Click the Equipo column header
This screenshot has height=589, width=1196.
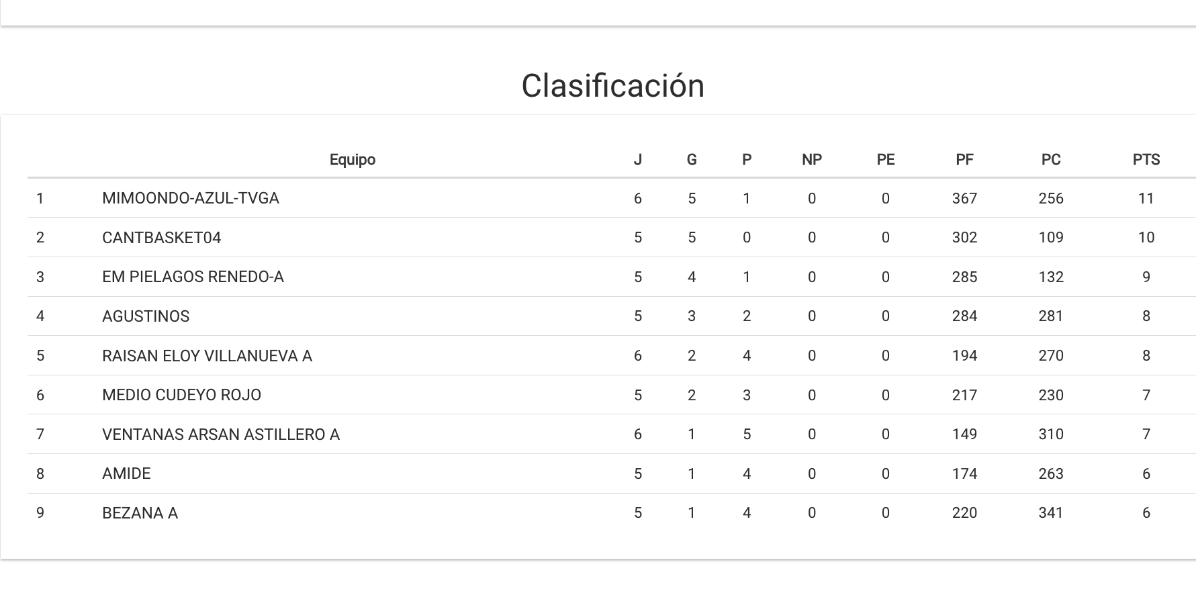tap(352, 160)
